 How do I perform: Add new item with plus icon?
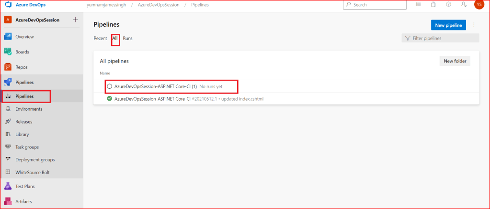click(x=75, y=20)
